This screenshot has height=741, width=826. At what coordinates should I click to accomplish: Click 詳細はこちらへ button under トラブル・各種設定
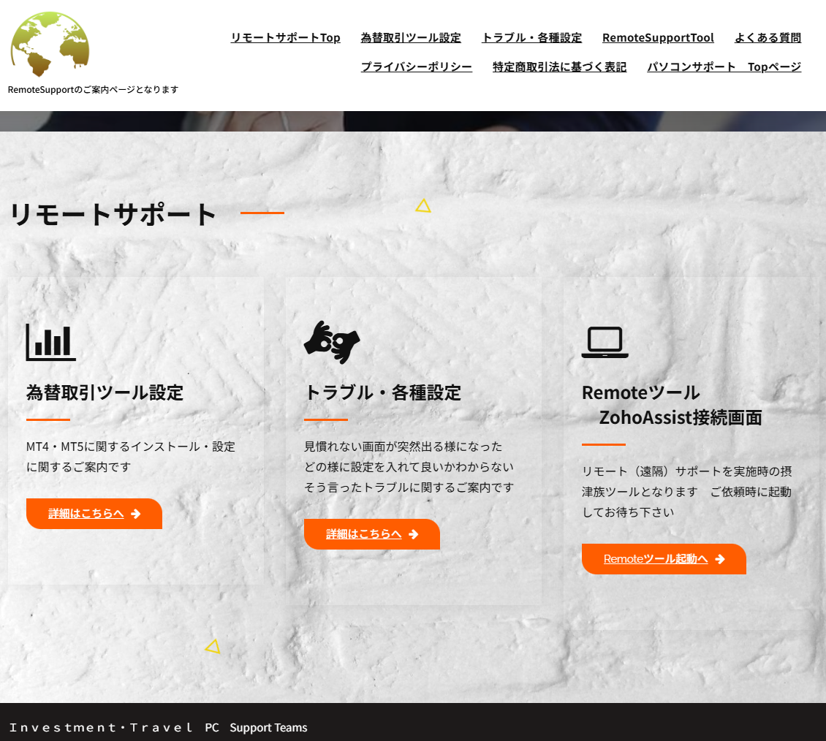(x=372, y=534)
